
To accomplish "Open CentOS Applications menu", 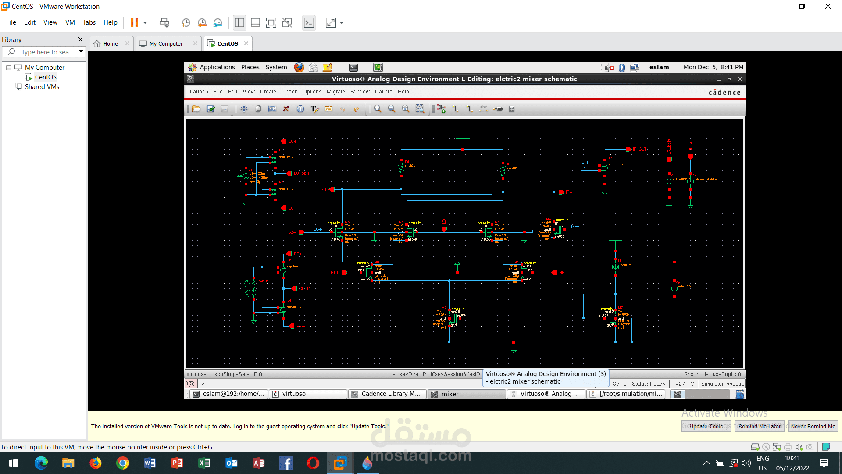I will (212, 67).
